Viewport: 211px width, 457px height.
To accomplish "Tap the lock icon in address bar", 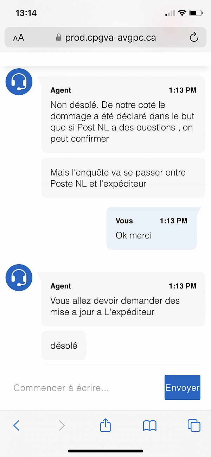I will (x=59, y=37).
